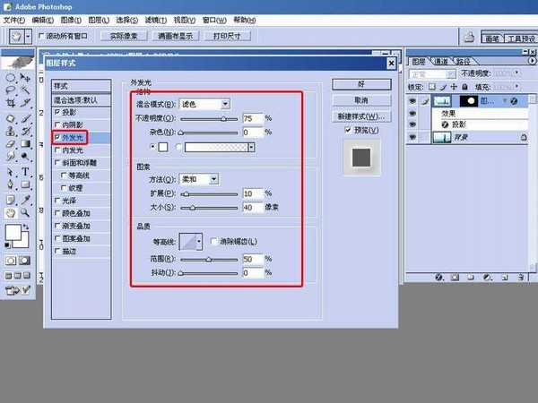Open the 窗口 menu
538x403 pixels.
tap(214, 21)
